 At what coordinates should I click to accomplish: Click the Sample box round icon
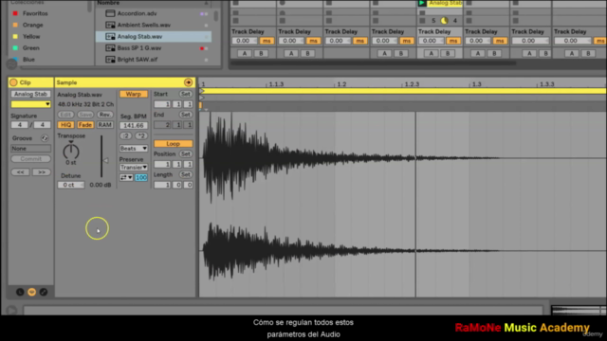pyautogui.click(x=188, y=82)
